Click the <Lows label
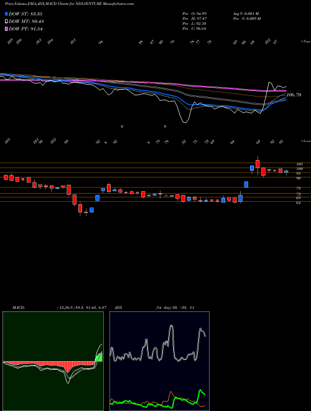Screen dimensions: 311x411 [305, 141]
